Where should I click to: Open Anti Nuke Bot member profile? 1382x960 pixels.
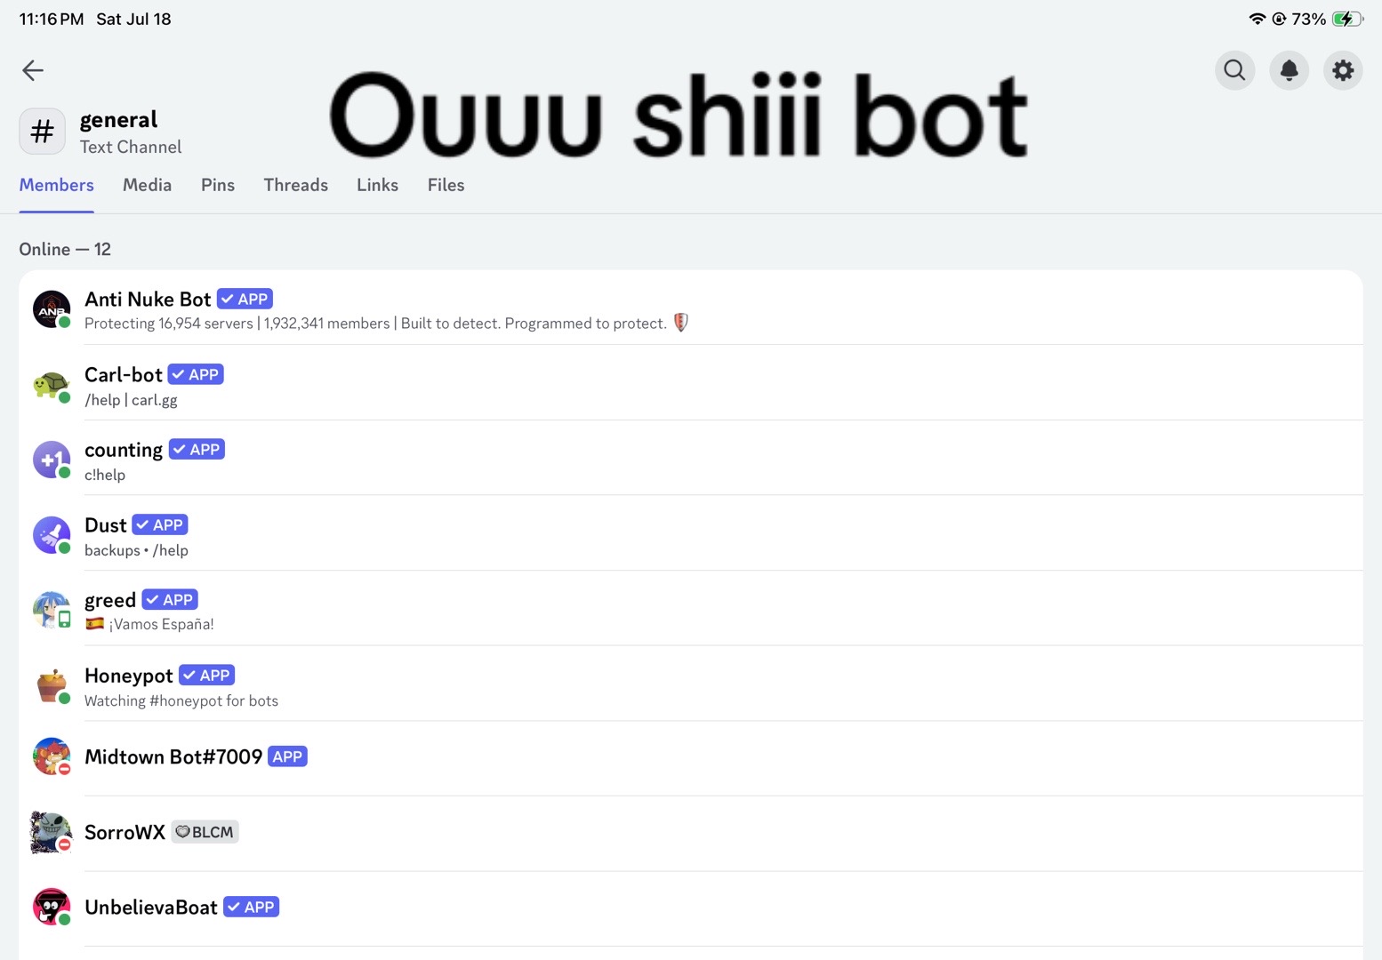coord(691,308)
